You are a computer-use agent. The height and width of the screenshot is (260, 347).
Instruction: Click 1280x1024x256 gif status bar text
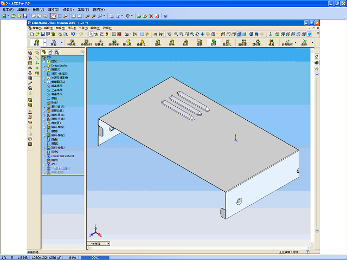click(x=46, y=258)
